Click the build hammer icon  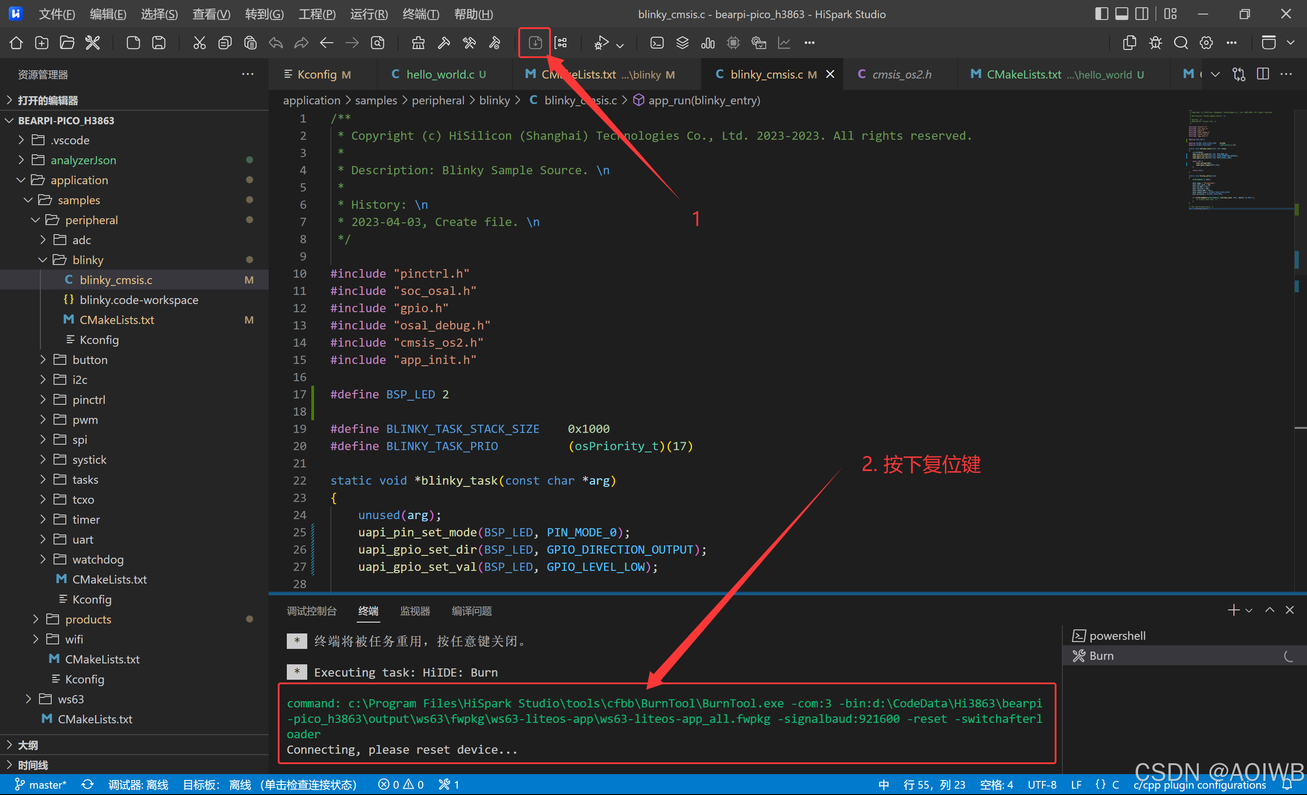click(x=443, y=43)
